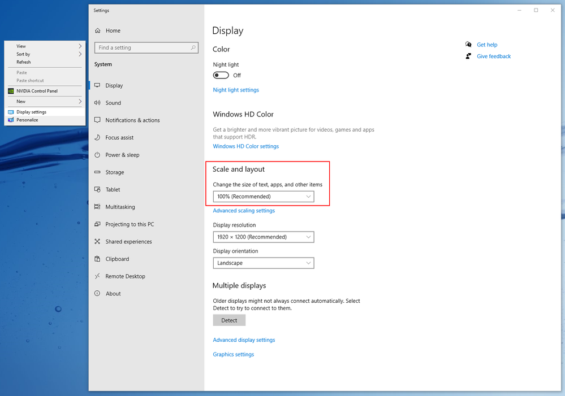
Task: Click the Display settings icon in context menu
Action: (11, 112)
